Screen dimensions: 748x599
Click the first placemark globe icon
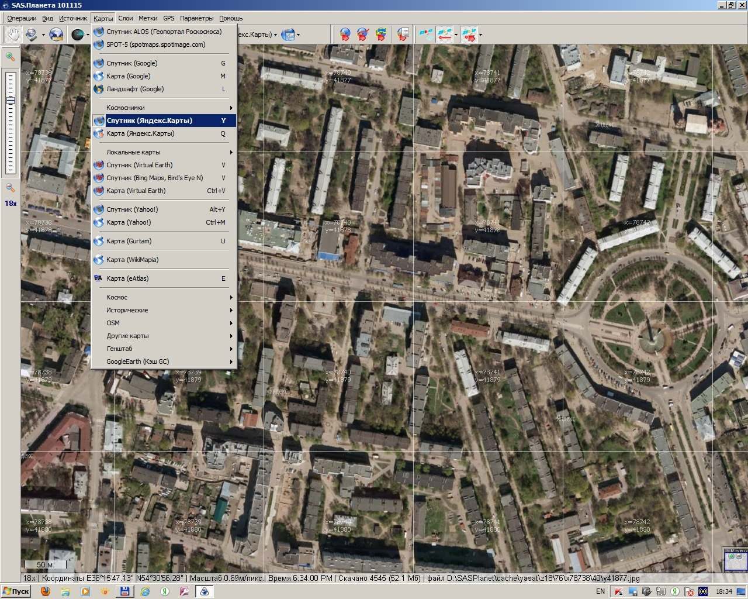coord(345,35)
